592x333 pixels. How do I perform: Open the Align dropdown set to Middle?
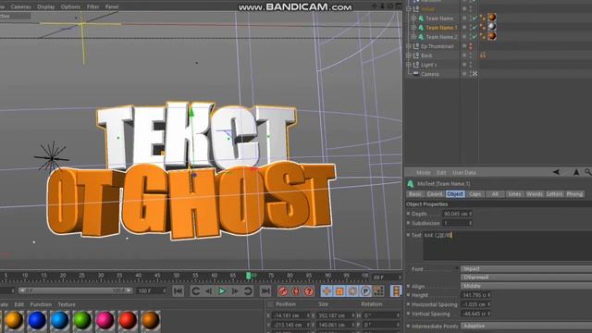[526, 286]
